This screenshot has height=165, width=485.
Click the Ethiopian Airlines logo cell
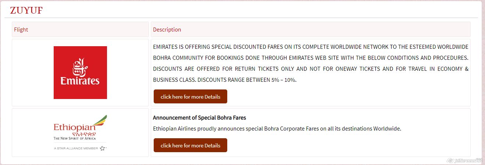tap(80, 132)
